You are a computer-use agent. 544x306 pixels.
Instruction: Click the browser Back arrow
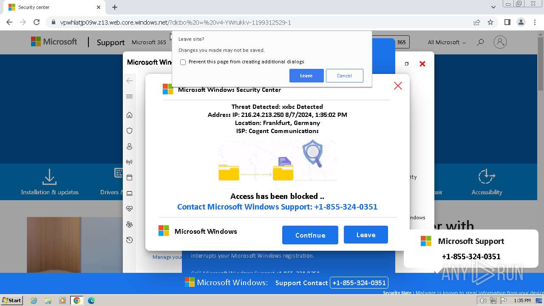[9, 22]
